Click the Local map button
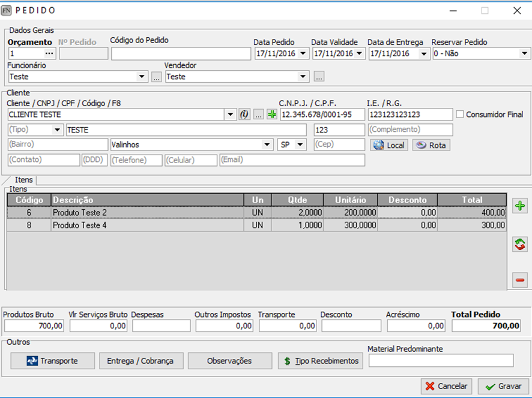 (389, 145)
